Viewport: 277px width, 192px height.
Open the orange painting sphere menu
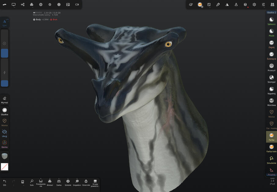click(200, 5)
